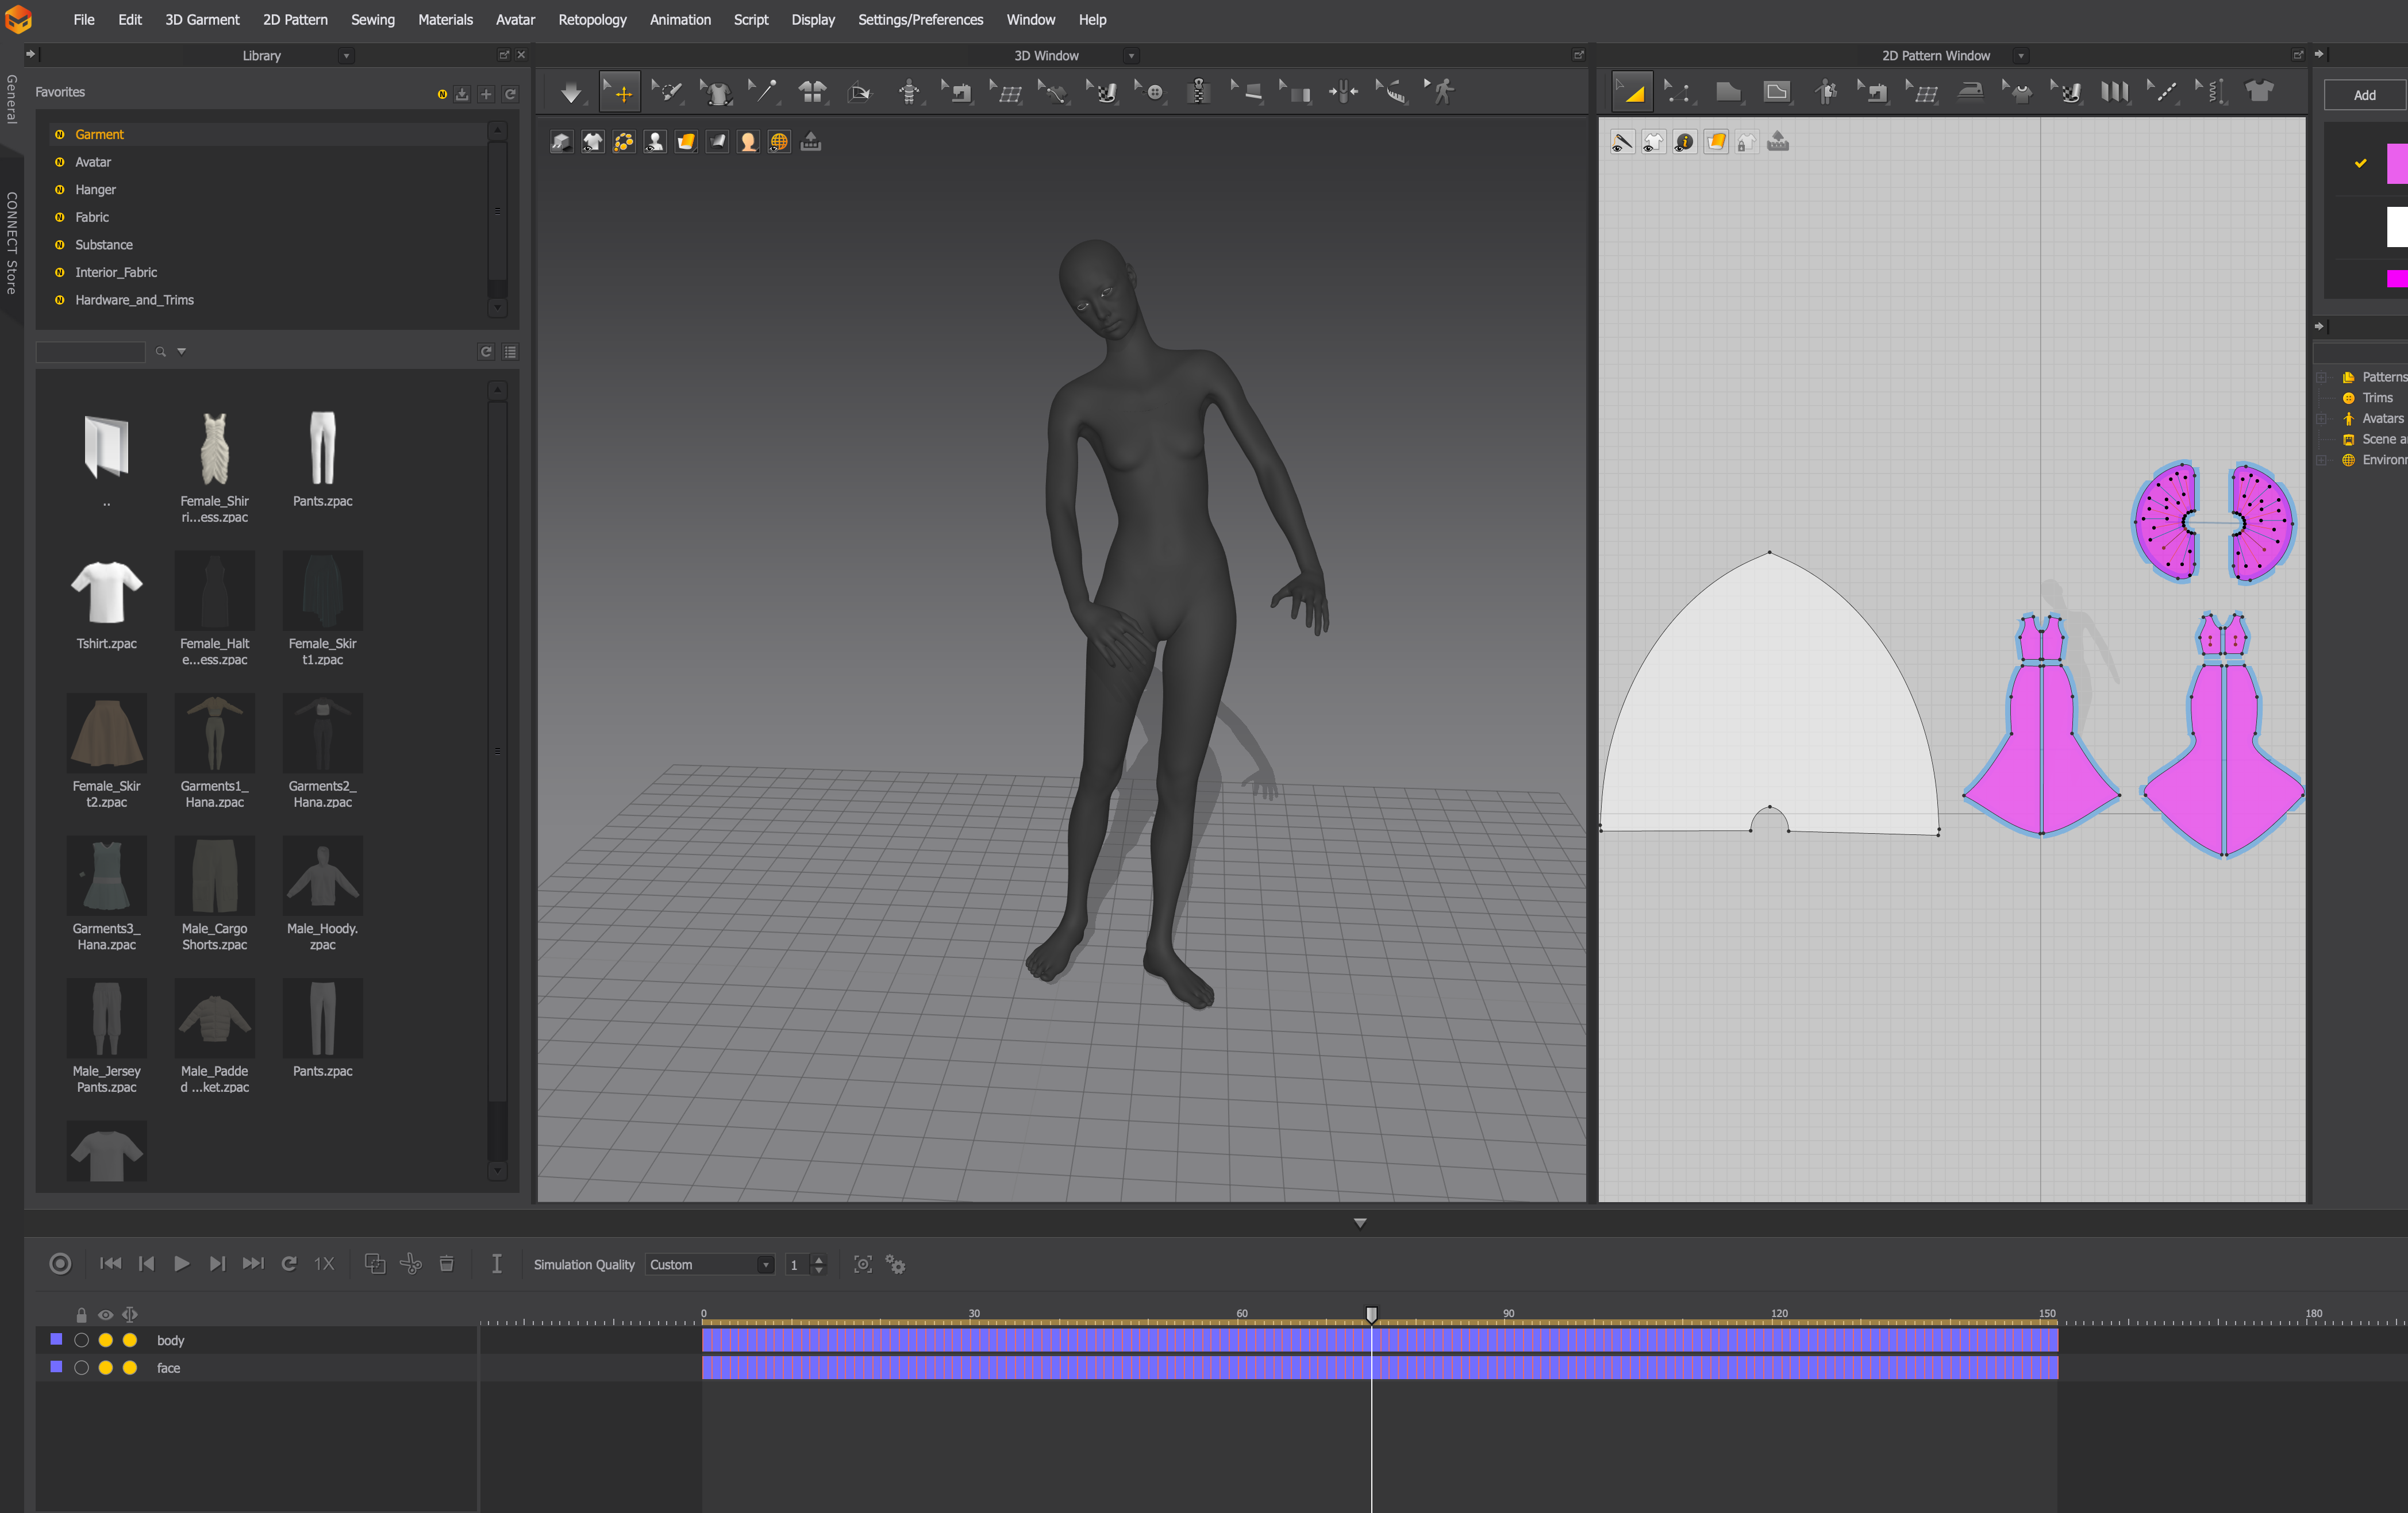2408x1513 pixels.
Task: Select the button tool in 3D toolbar
Action: (1150, 93)
